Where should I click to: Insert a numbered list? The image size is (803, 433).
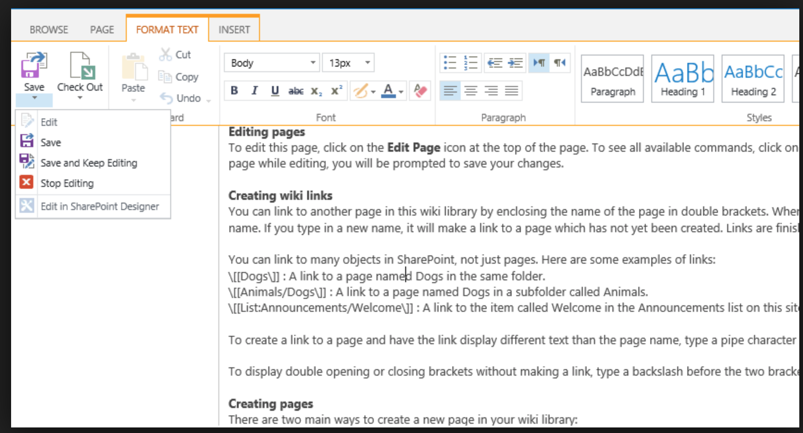(470, 63)
